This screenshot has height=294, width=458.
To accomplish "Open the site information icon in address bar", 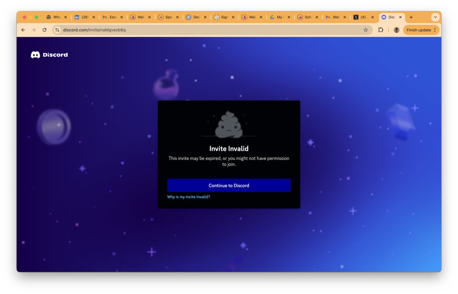I will pos(57,30).
